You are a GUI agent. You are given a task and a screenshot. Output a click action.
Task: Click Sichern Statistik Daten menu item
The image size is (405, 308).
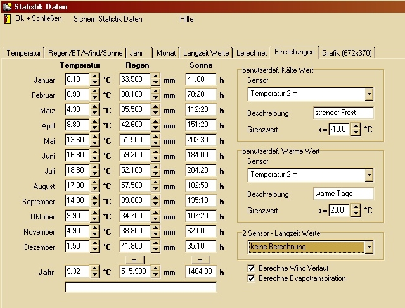108,19
